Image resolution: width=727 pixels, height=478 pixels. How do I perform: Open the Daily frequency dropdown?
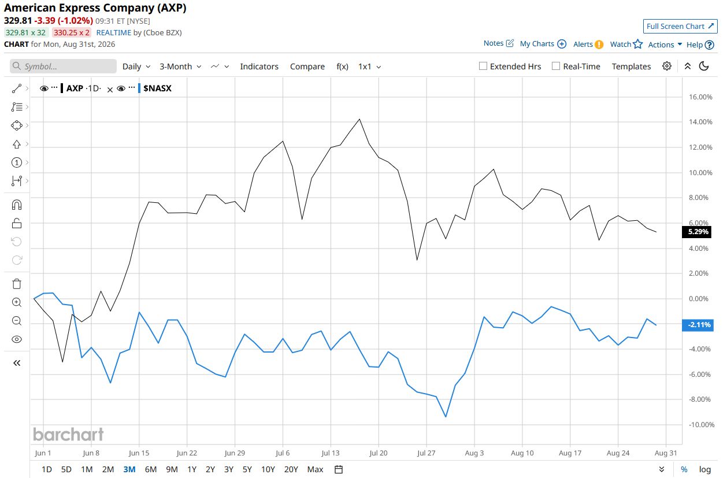coord(136,66)
